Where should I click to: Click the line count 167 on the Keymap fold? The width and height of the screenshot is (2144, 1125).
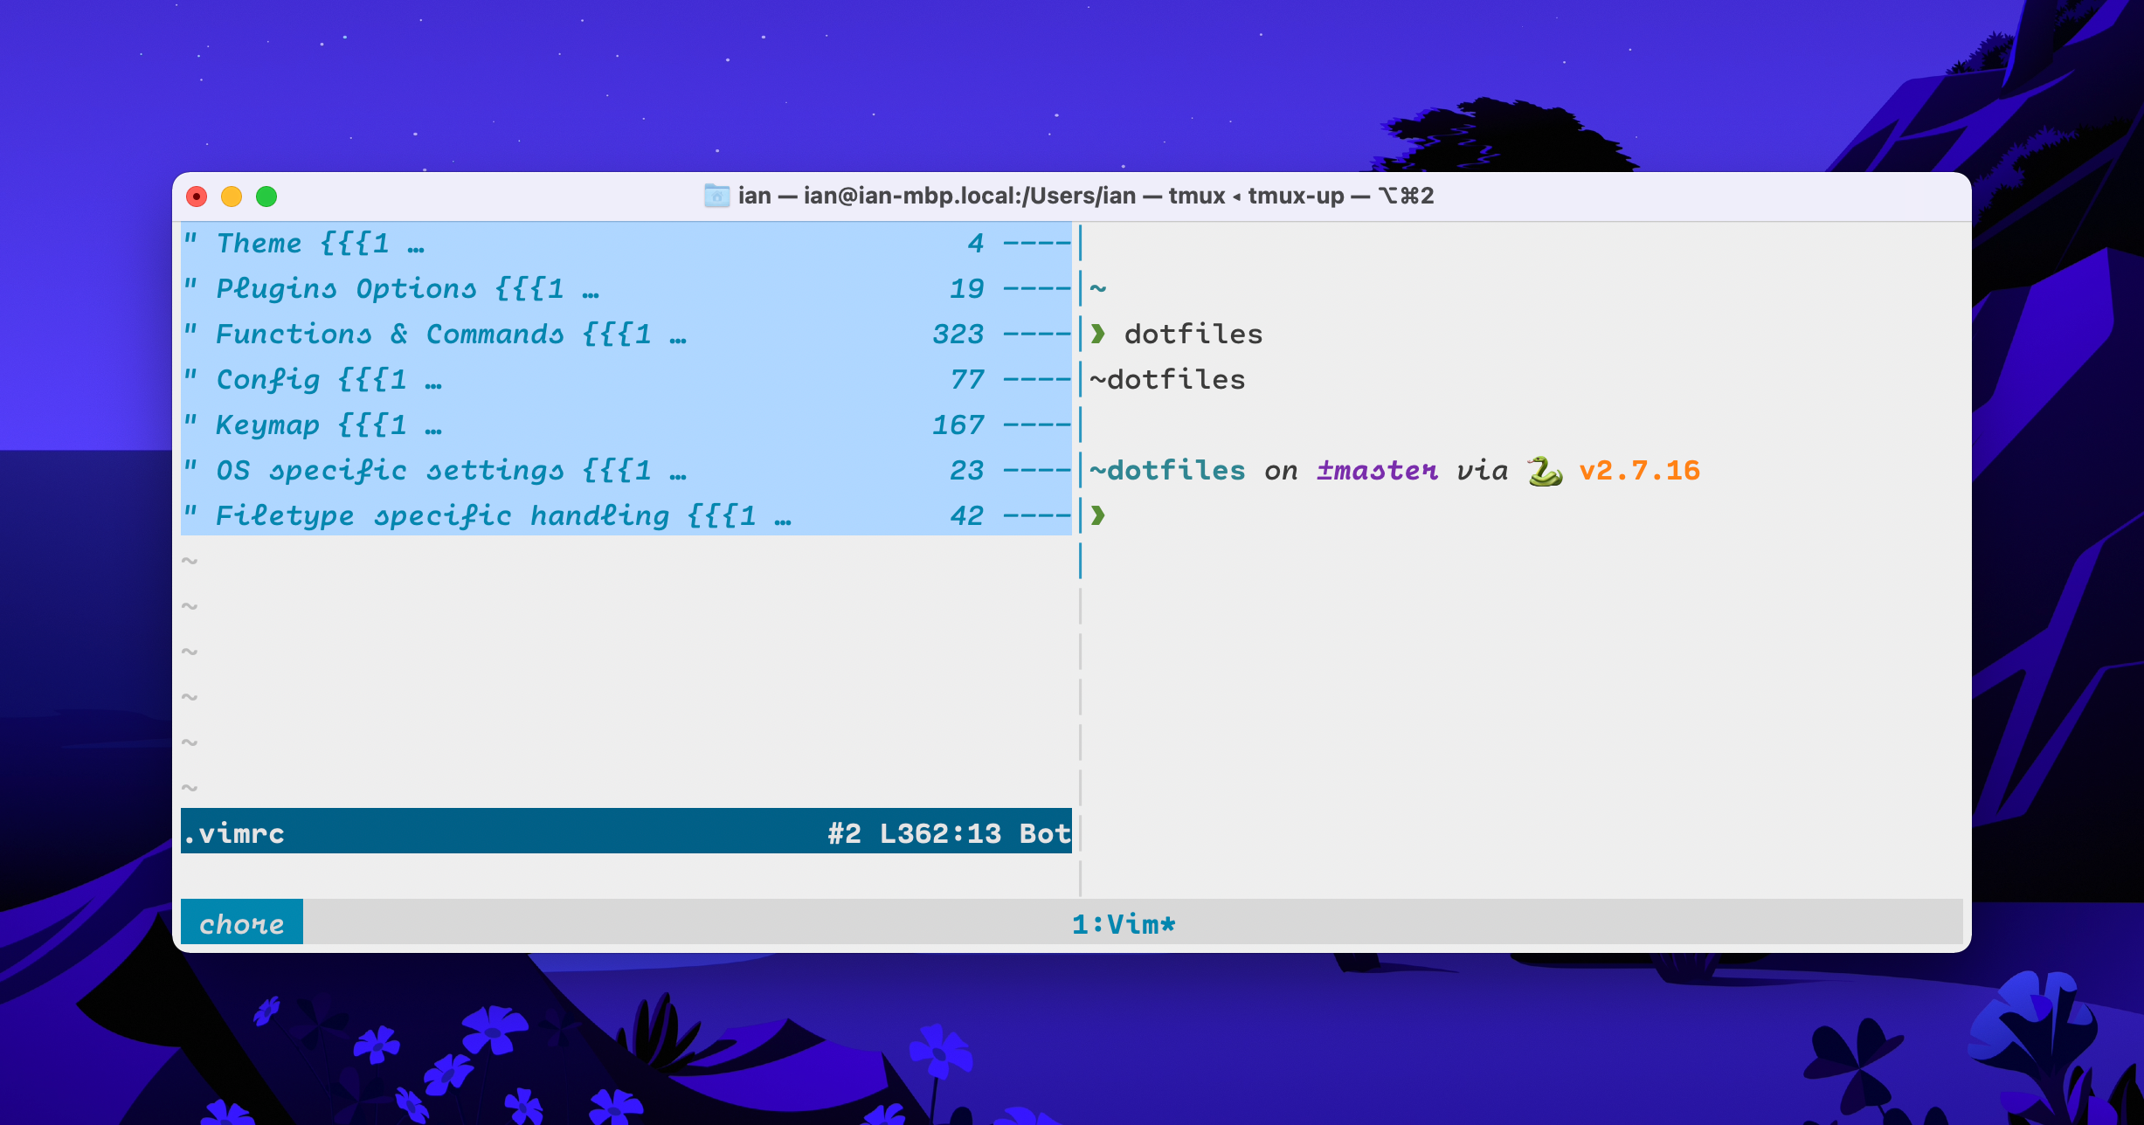pyautogui.click(x=958, y=424)
